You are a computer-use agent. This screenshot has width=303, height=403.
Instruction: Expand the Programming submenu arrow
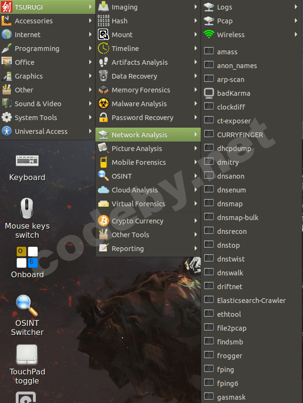[90, 48]
